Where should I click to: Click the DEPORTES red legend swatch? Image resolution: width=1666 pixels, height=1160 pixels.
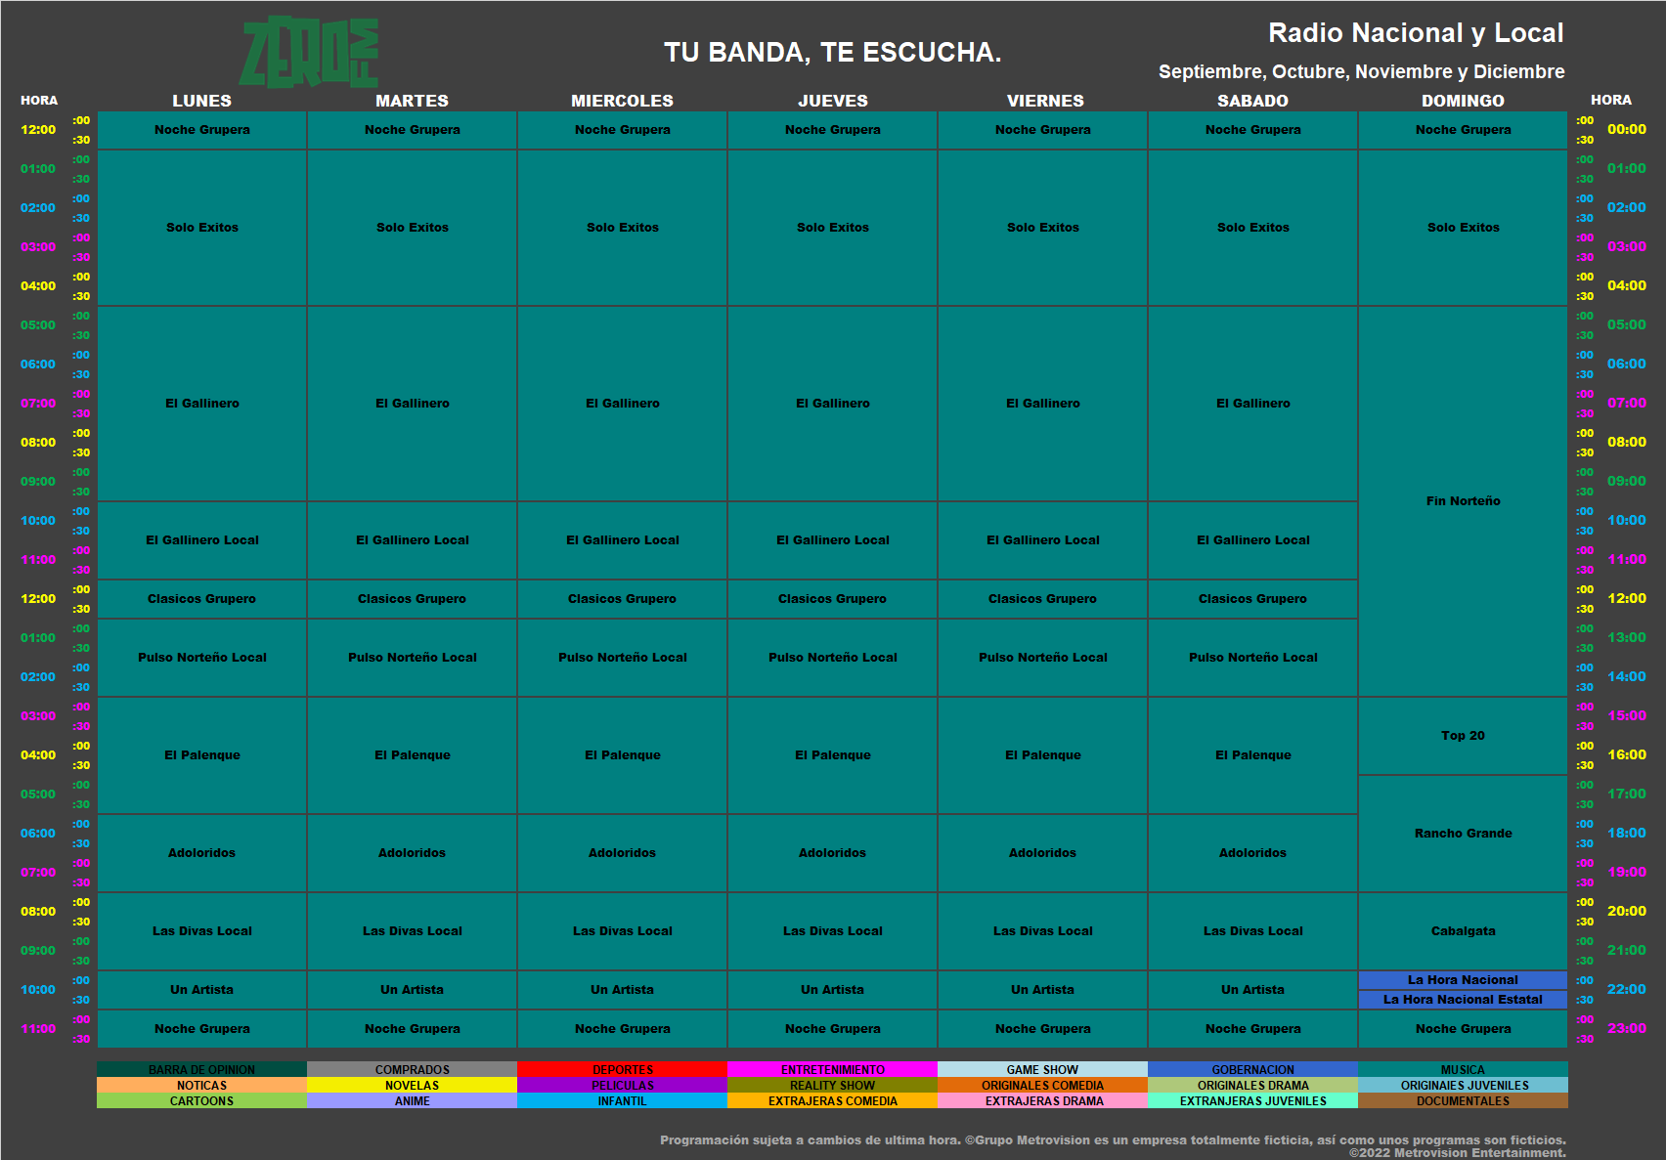coord(623,1069)
